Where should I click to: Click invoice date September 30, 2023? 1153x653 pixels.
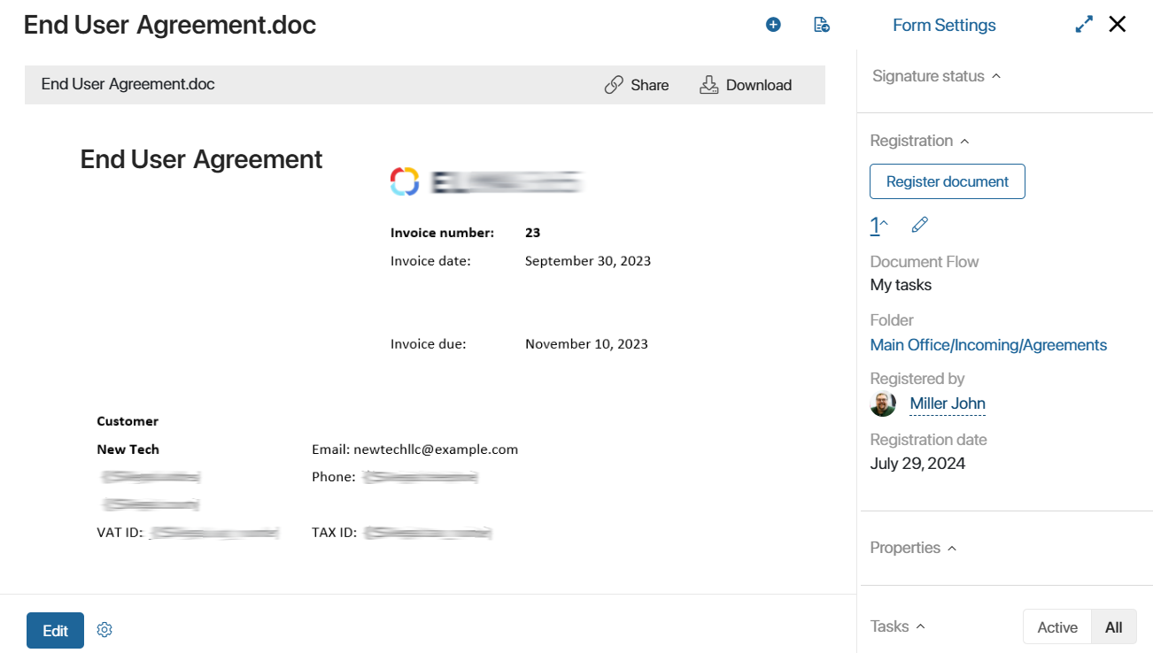[x=588, y=261]
